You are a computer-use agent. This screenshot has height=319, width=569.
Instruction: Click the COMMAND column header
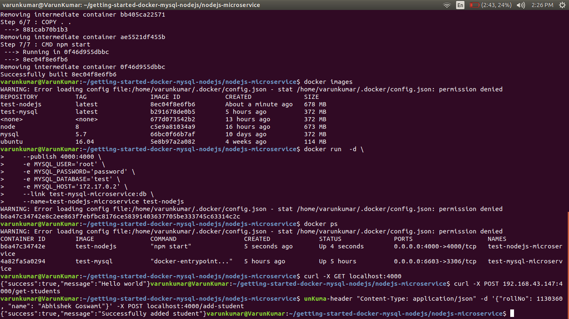click(x=163, y=239)
